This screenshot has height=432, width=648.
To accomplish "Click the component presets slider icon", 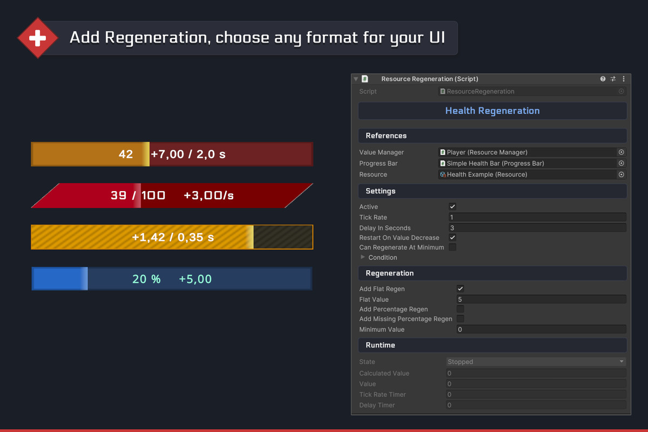I will pos(613,79).
